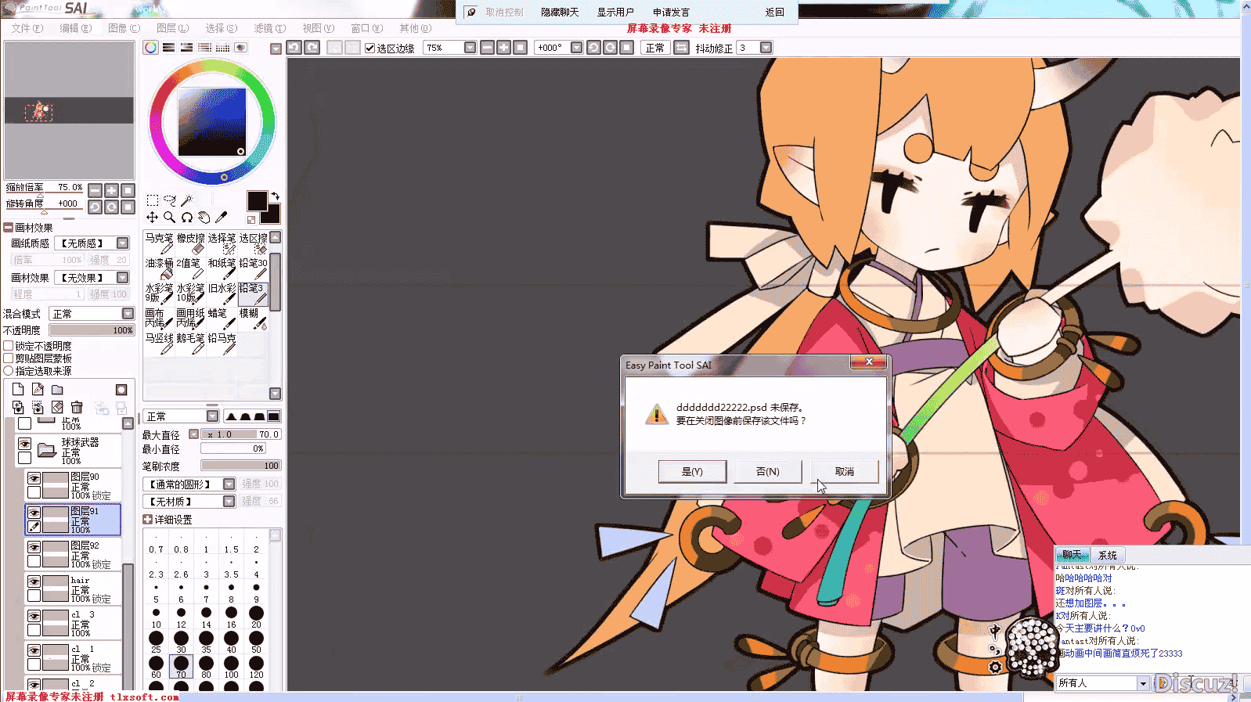Choose the 油漆桶 paint bucket tool
This screenshot has width=1251, height=702.
[x=159, y=268]
